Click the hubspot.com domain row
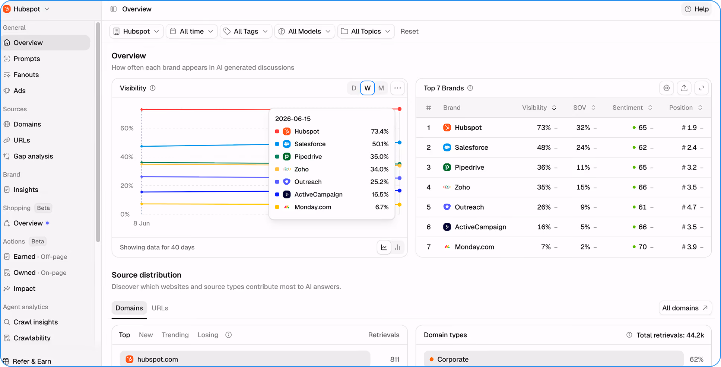 pos(245,359)
